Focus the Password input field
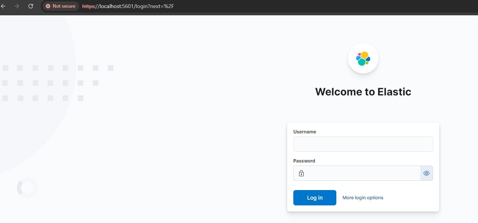Image resolution: width=478 pixels, height=223 pixels. coord(357,173)
